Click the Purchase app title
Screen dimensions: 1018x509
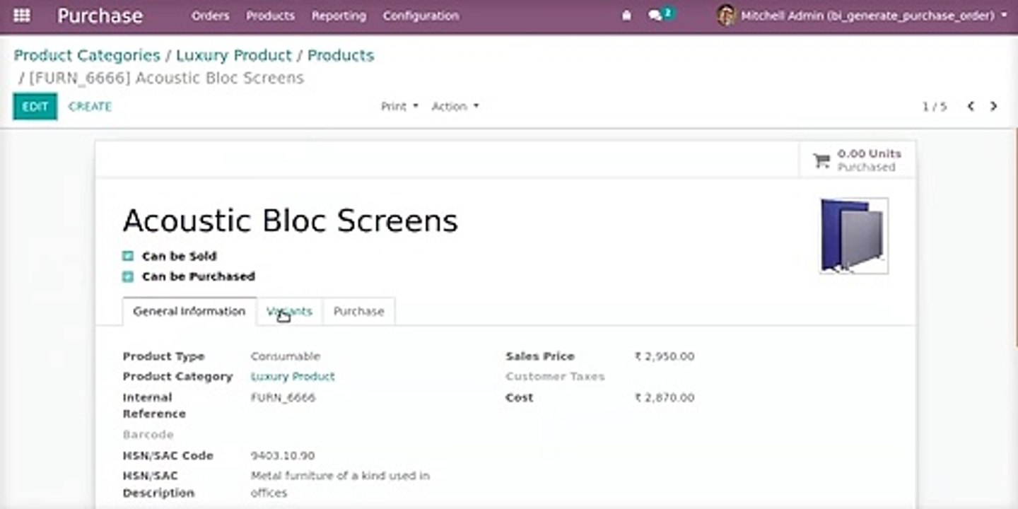click(x=100, y=16)
